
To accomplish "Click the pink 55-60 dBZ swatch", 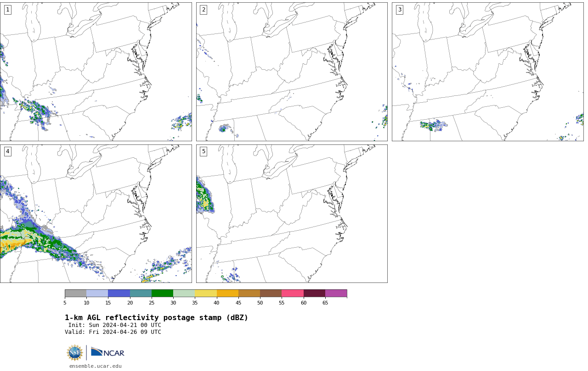I will (x=293, y=293).
